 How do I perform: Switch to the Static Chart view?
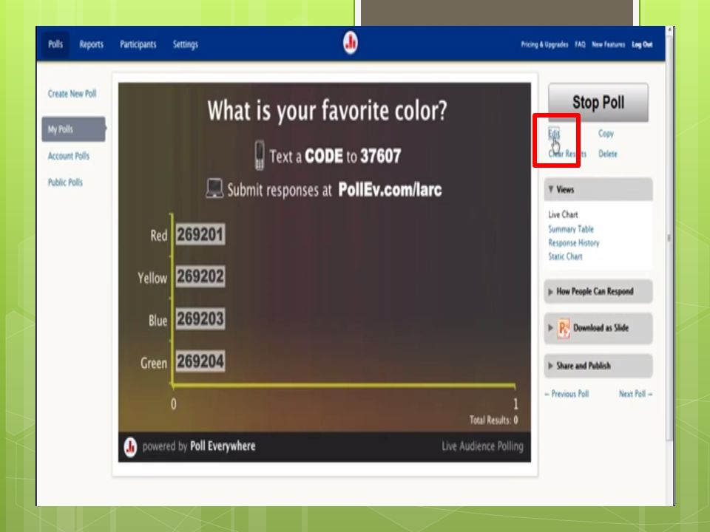click(x=565, y=256)
